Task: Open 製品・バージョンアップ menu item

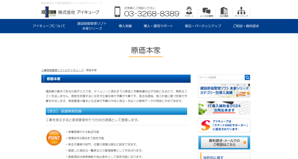Action: click(x=203, y=26)
